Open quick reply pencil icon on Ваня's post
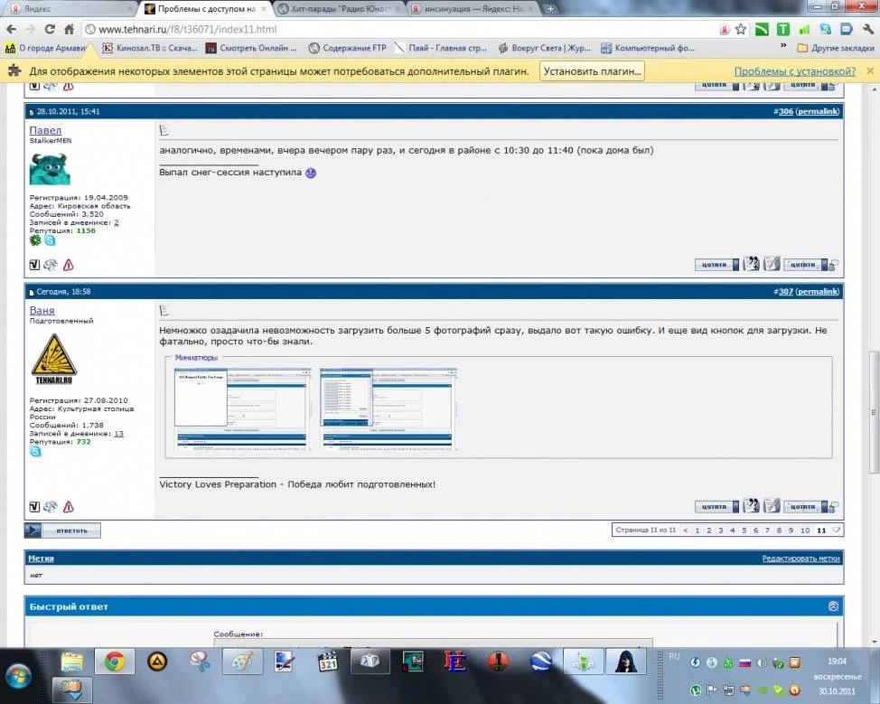 tap(772, 506)
